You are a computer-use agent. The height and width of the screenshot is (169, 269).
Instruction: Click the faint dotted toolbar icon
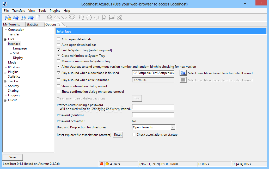pos(97,18)
